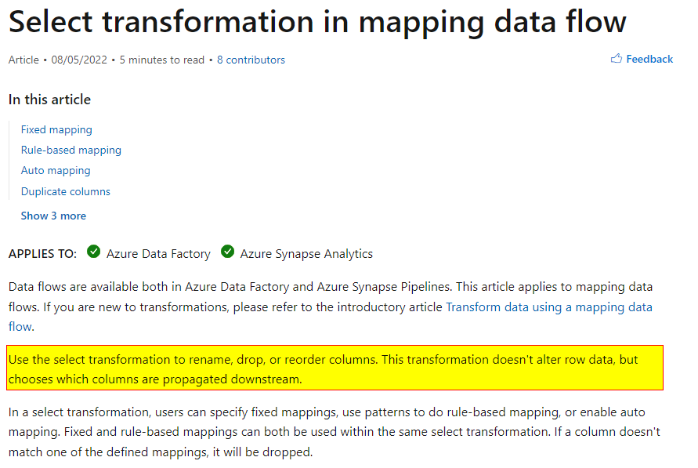Select the green checkmark beside Azure Synapse Analytics
The image size is (698, 468).
click(227, 252)
